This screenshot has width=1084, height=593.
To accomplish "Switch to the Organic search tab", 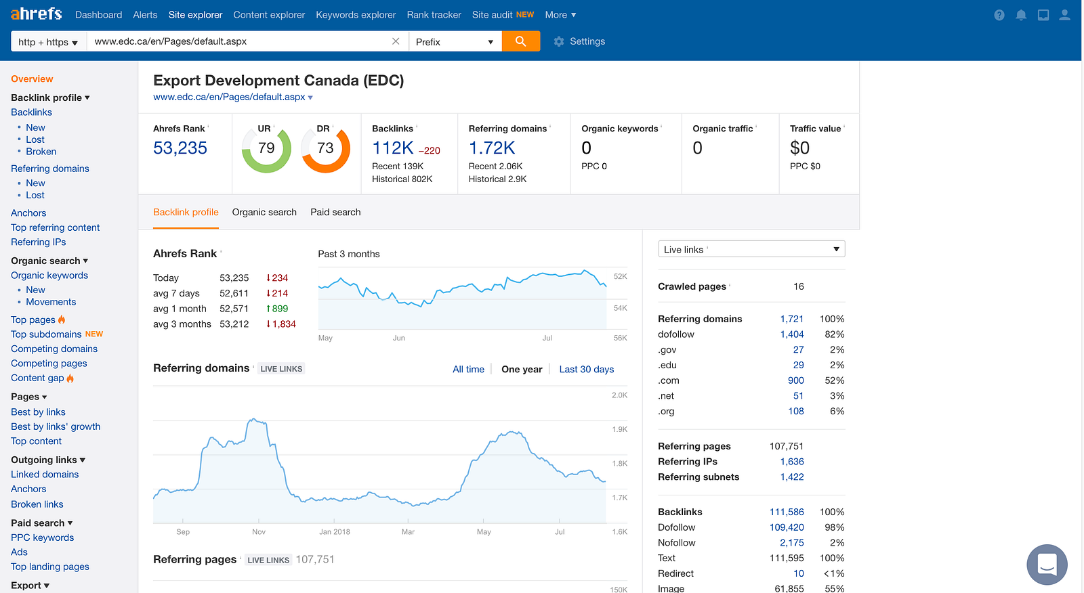I will [x=264, y=212].
